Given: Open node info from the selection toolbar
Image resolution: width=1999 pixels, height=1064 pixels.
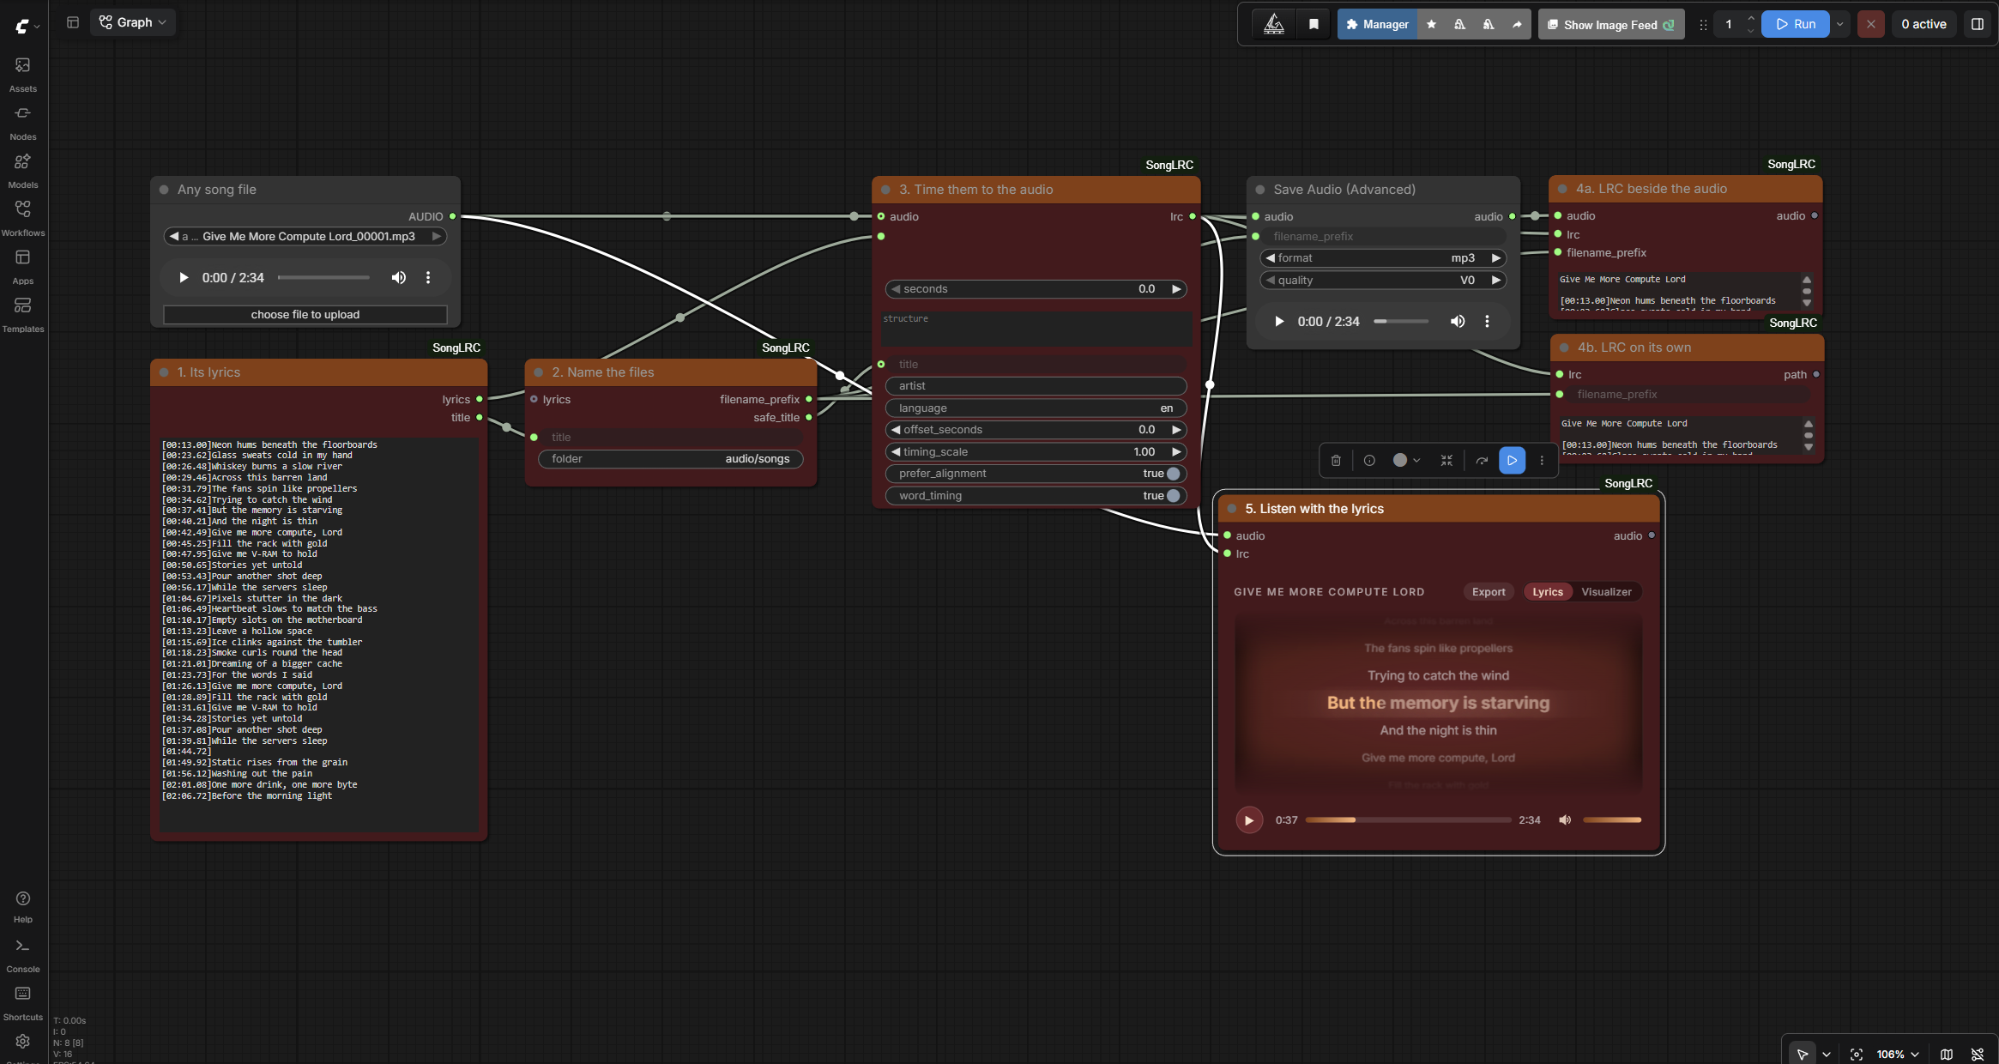Looking at the screenshot, I should 1369,461.
